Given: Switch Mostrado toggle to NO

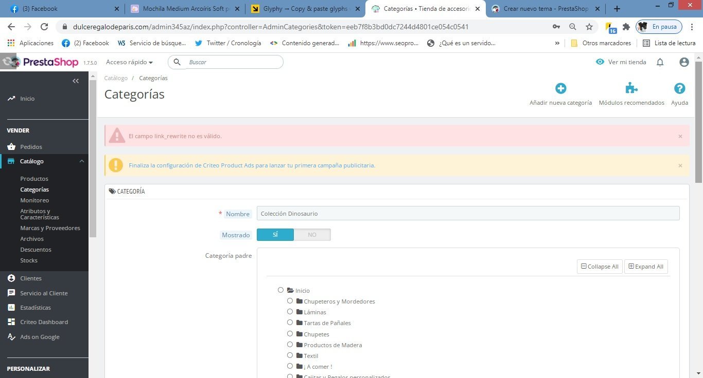Looking at the screenshot, I should (312, 235).
